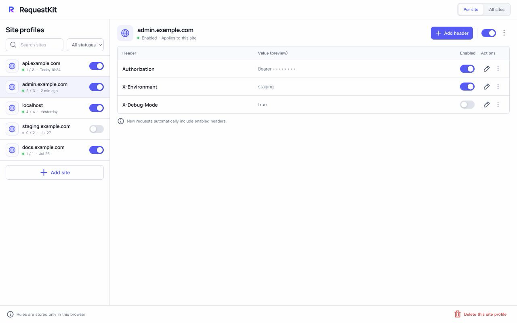Screen dimensions: 517x323
Task: Disable the Authorization header toggle
Action: tap(467, 69)
